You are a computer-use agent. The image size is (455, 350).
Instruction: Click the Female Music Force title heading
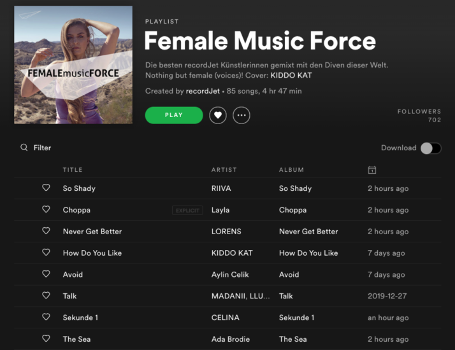[260, 41]
